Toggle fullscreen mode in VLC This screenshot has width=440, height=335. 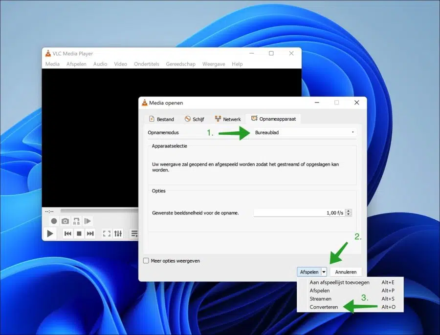click(x=107, y=233)
